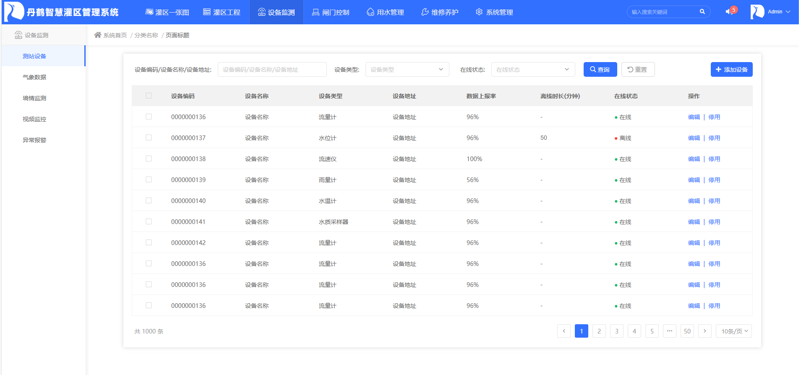Select 视频监控 in the sidebar
This screenshot has width=801, height=375.
pos(43,119)
